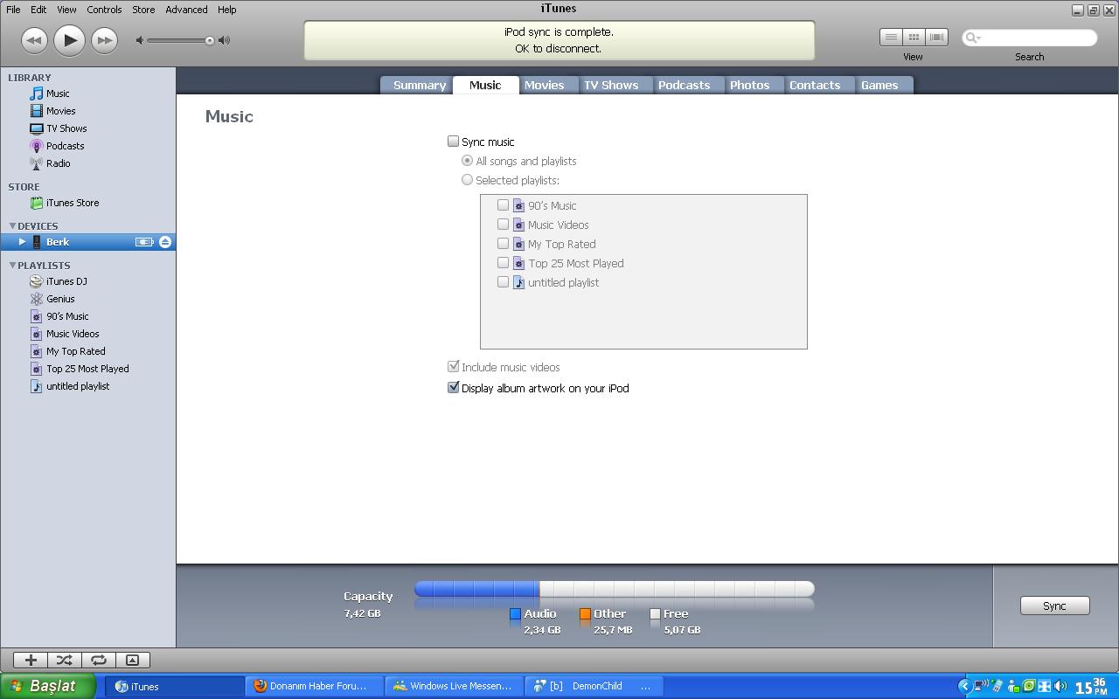This screenshot has width=1119, height=699.
Task: Switch to grid view
Action: pos(914,37)
